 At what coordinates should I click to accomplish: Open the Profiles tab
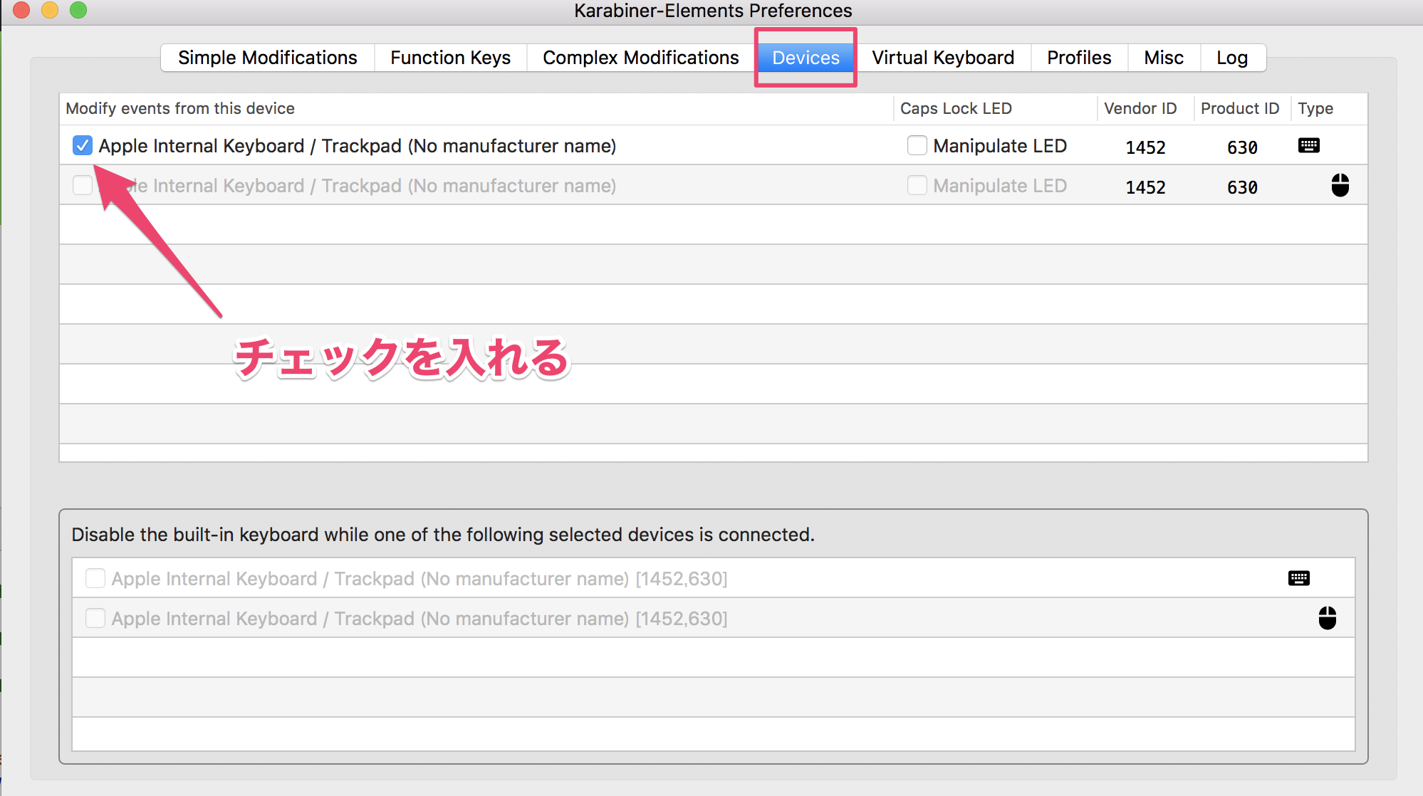pos(1078,58)
